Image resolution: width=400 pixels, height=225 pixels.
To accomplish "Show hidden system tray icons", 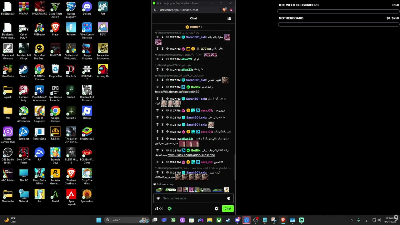I will (352, 220).
